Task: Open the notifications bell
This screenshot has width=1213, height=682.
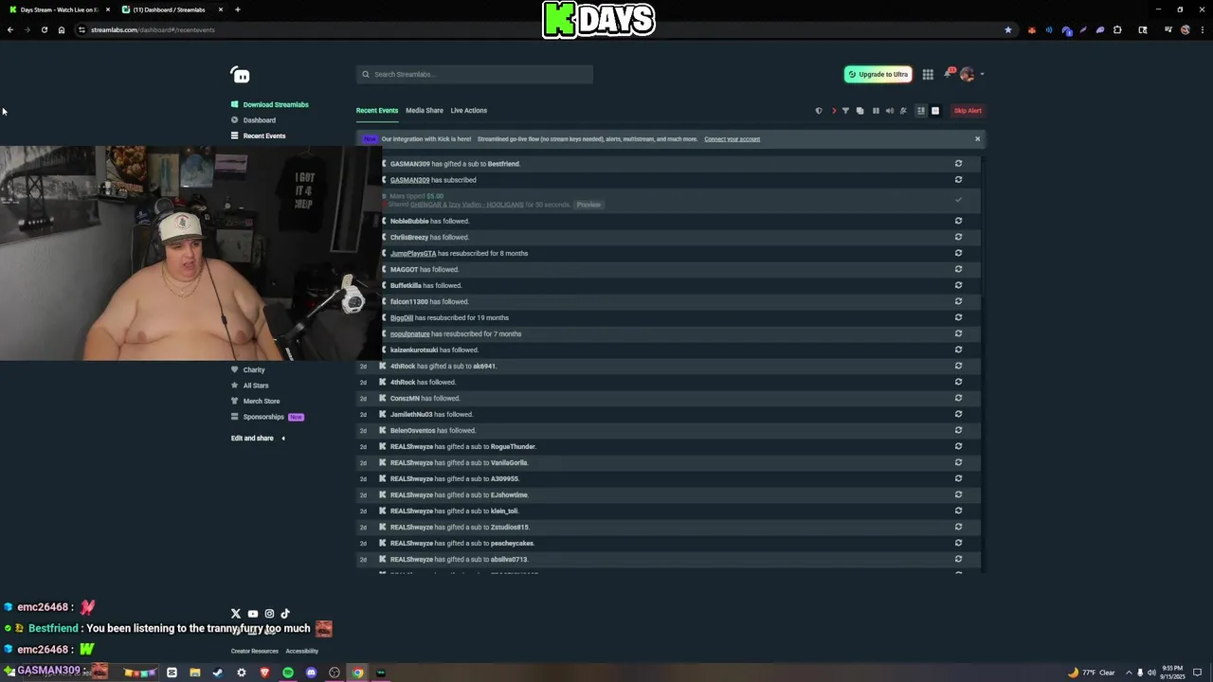Action: pos(947,74)
